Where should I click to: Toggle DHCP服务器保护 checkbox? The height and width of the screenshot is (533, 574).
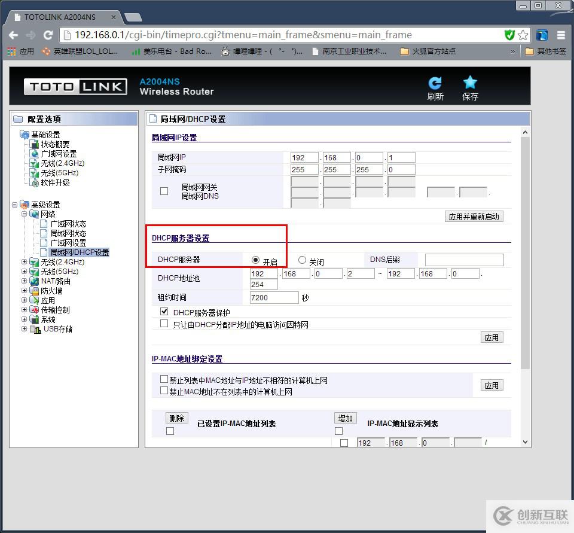coord(164,312)
